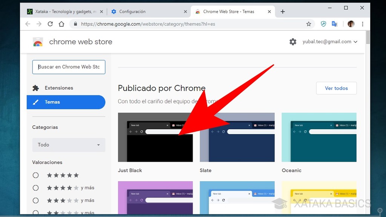Open the Todo categories dropdown
This screenshot has height=217, width=386.
pyautogui.click(x=69, y=145)
